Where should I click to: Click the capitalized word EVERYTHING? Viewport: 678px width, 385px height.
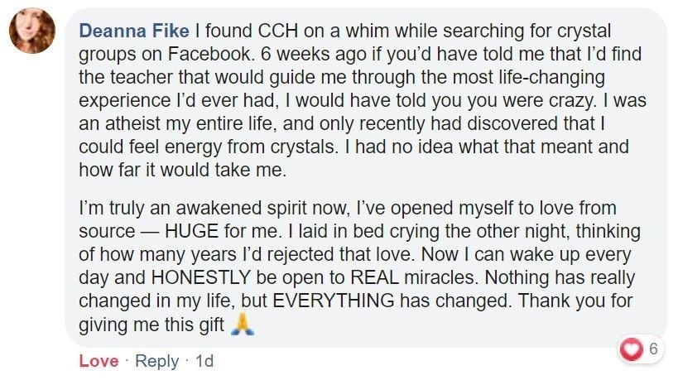coord(334,301)
